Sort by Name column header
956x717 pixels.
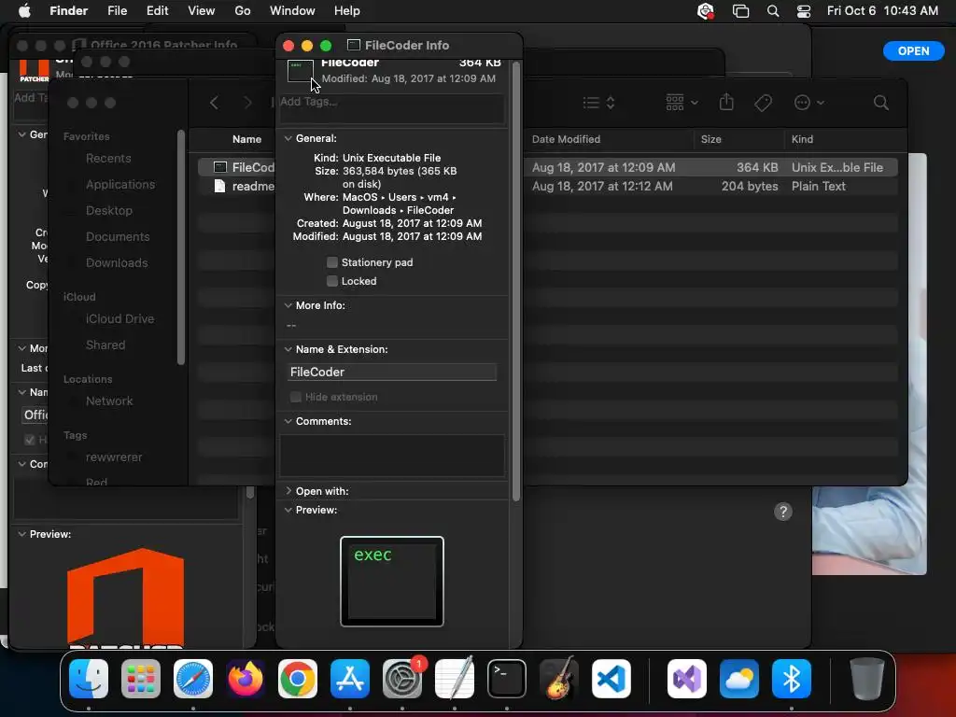pos(246,139)
